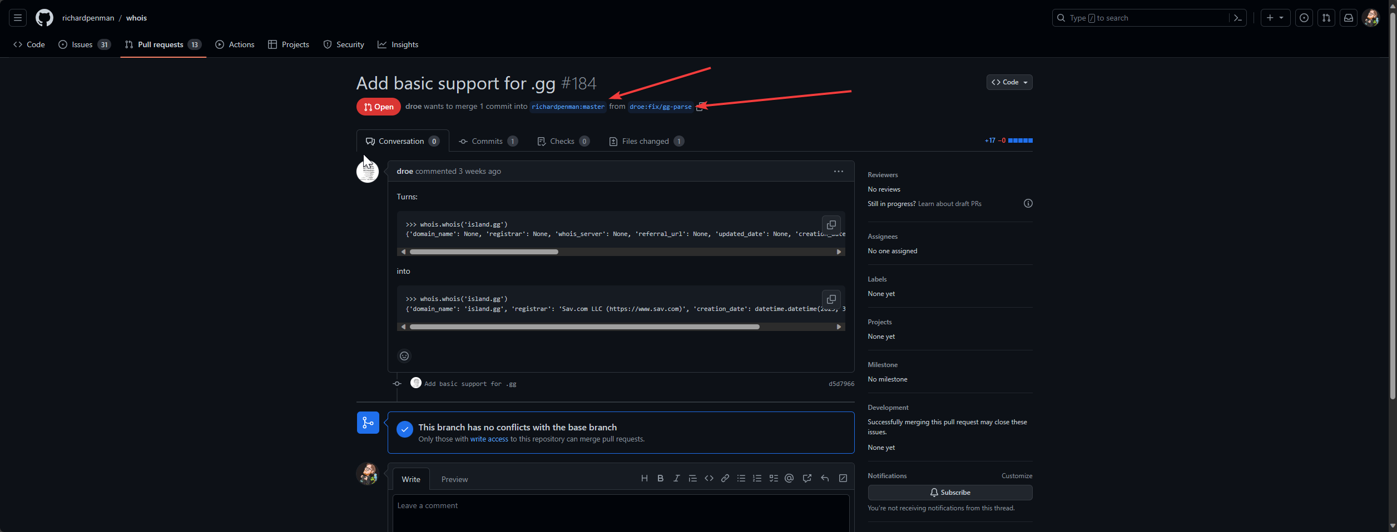Insert a numbered list
This screenshot has width=1397, height=532.
(757, 478)
